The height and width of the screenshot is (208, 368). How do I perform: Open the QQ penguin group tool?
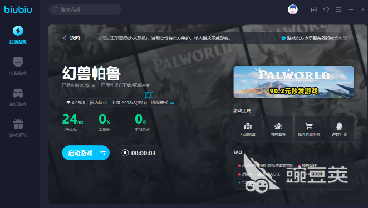tap(340, 129)
